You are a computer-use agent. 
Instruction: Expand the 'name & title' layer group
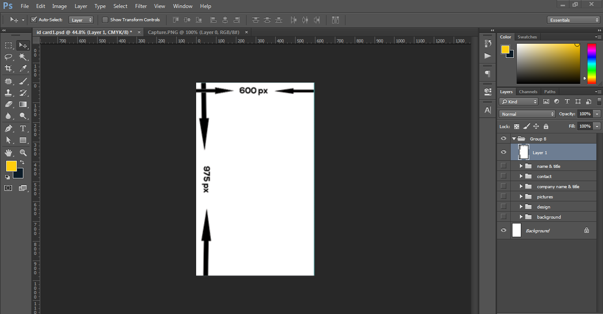tap(521, 166)
